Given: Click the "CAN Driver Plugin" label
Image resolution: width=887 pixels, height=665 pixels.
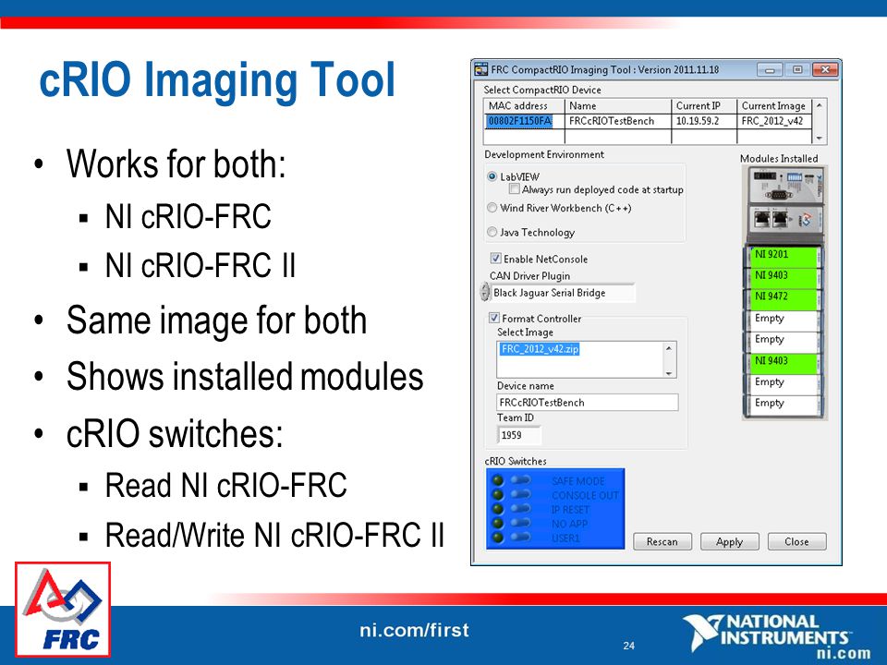Looking at the screenshot, I should click(x=529, y=276).
